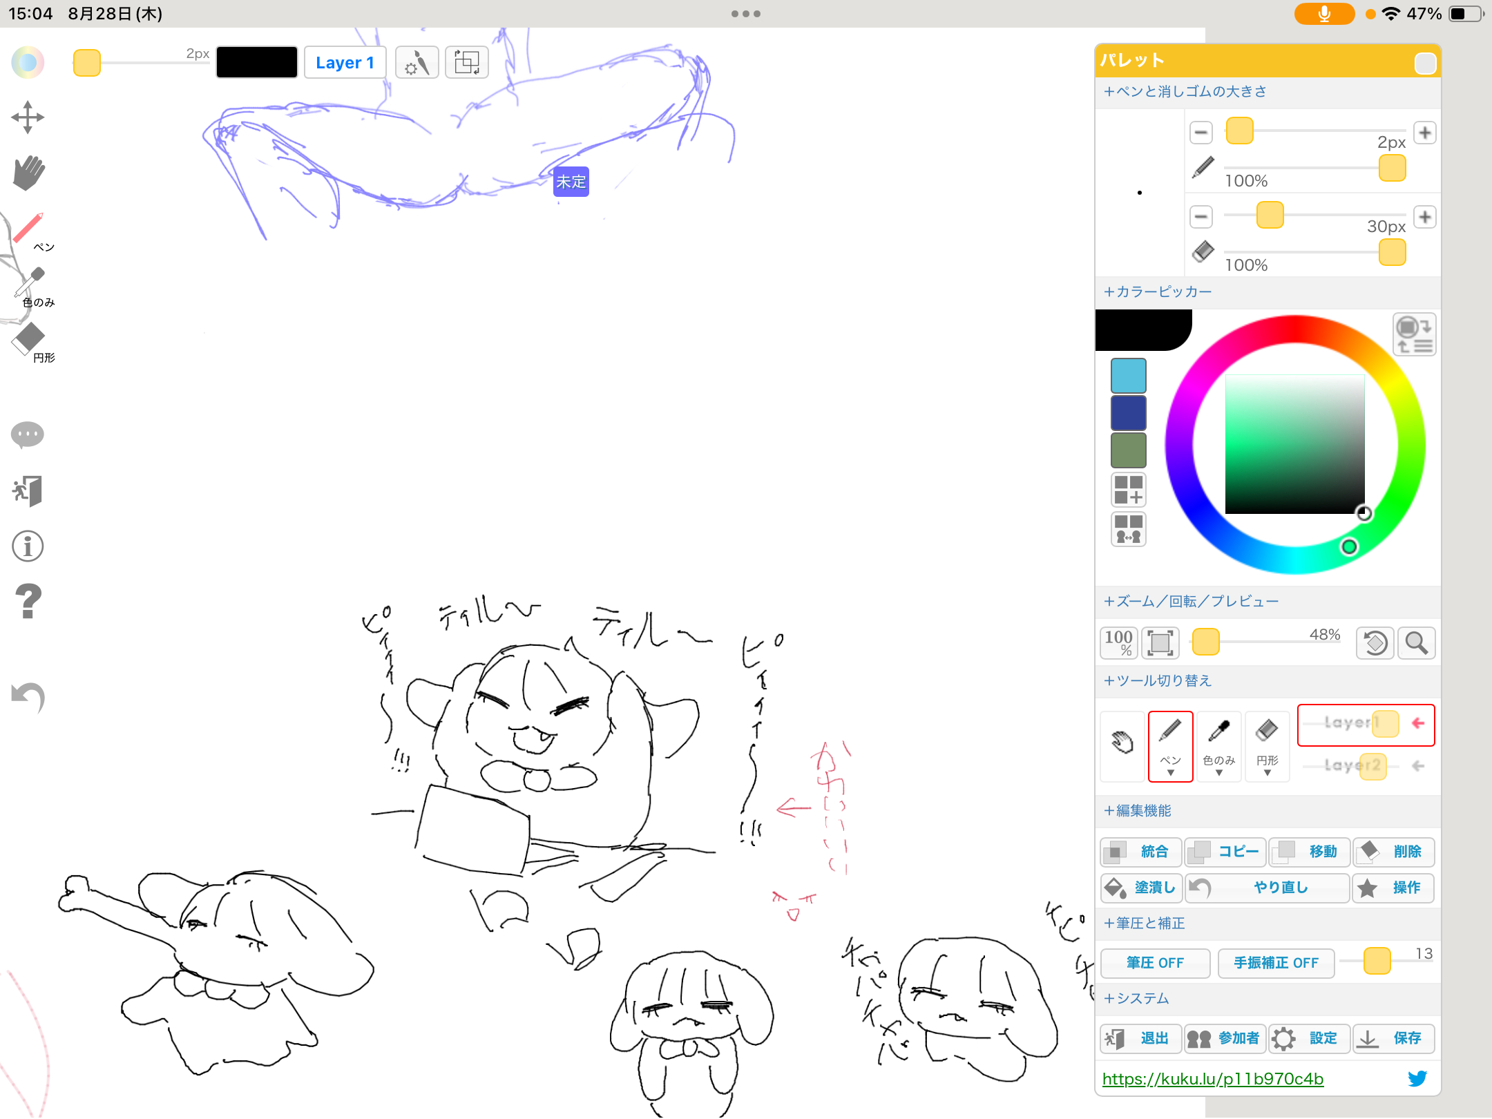Click the shared palette users icon
This screenshot has width=1492, height=1119.
click(x=1129, y=529)
